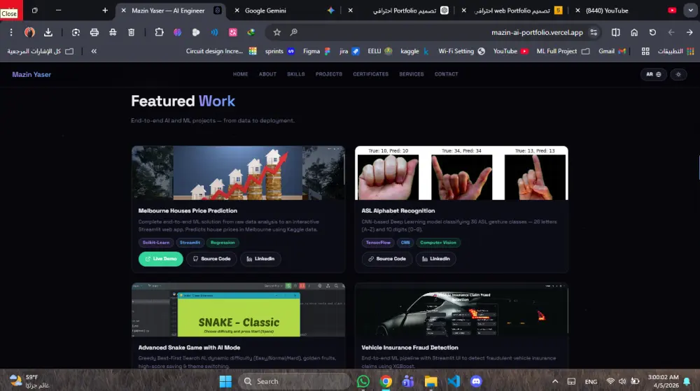Open the browser downloads icon
The image size is (700, 391).
click(x=48, y=32)
